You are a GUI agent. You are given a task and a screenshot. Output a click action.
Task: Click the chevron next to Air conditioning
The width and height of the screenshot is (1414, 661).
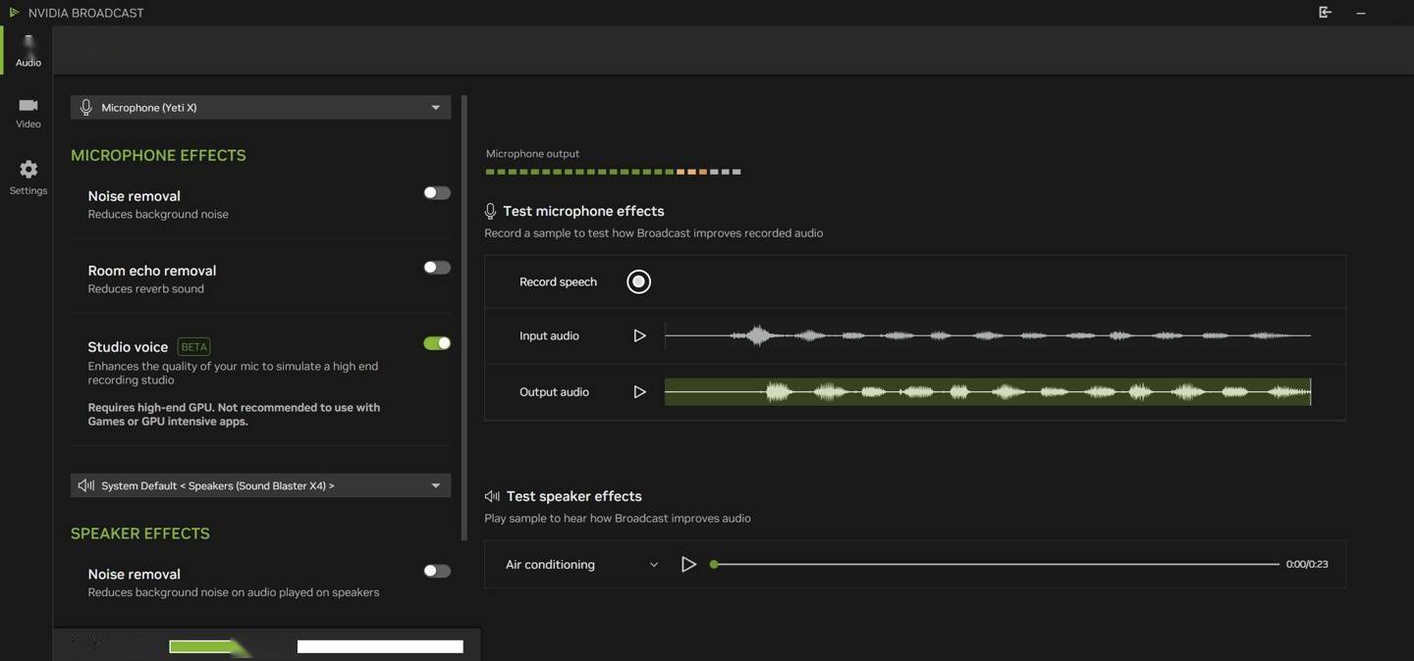click(654, 565)
